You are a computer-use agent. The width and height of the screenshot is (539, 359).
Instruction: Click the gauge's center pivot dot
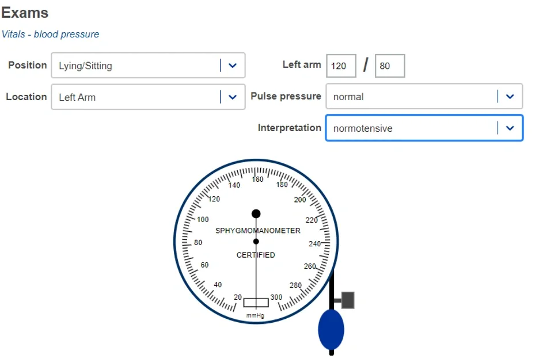click(256, 242)
